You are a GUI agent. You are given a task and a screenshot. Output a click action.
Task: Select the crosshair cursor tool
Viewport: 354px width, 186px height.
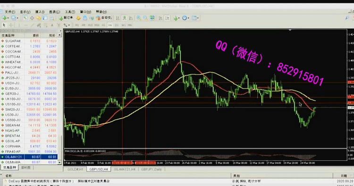(11, 25)
